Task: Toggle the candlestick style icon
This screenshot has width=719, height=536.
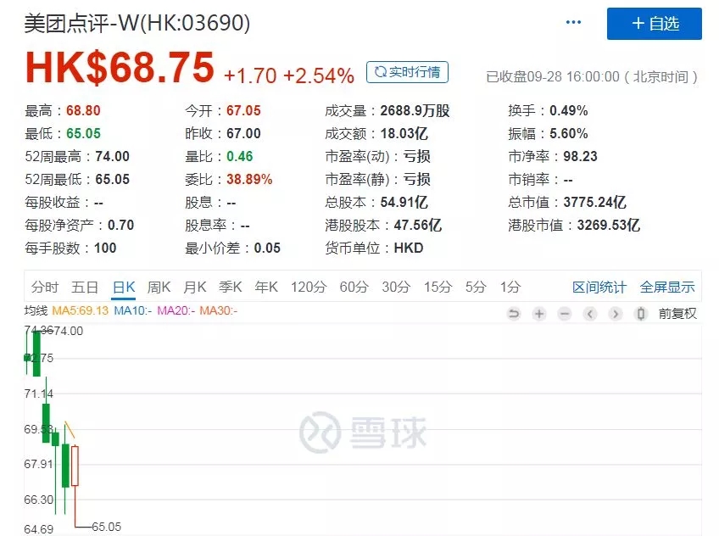Action: tap(641, 314)
